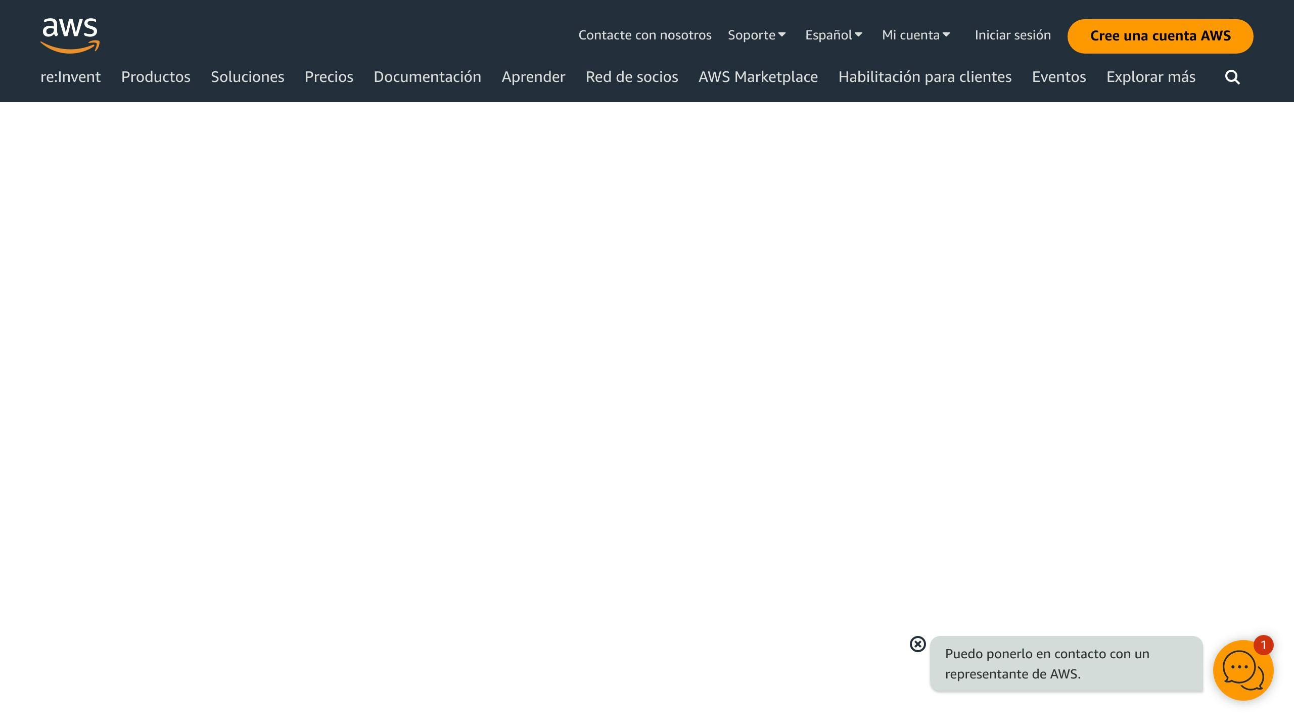Open AWS Marketplace menu item
Viewport: 1294px width, 728px height.
click(x=758, y=77)
